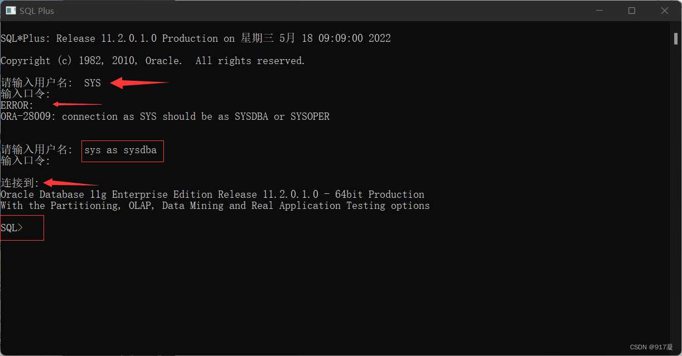The image size is (682, 356).
Task: Click the SQL*Plus Release 11.2.0.1.0 banner line
Action: coord(195,38)
